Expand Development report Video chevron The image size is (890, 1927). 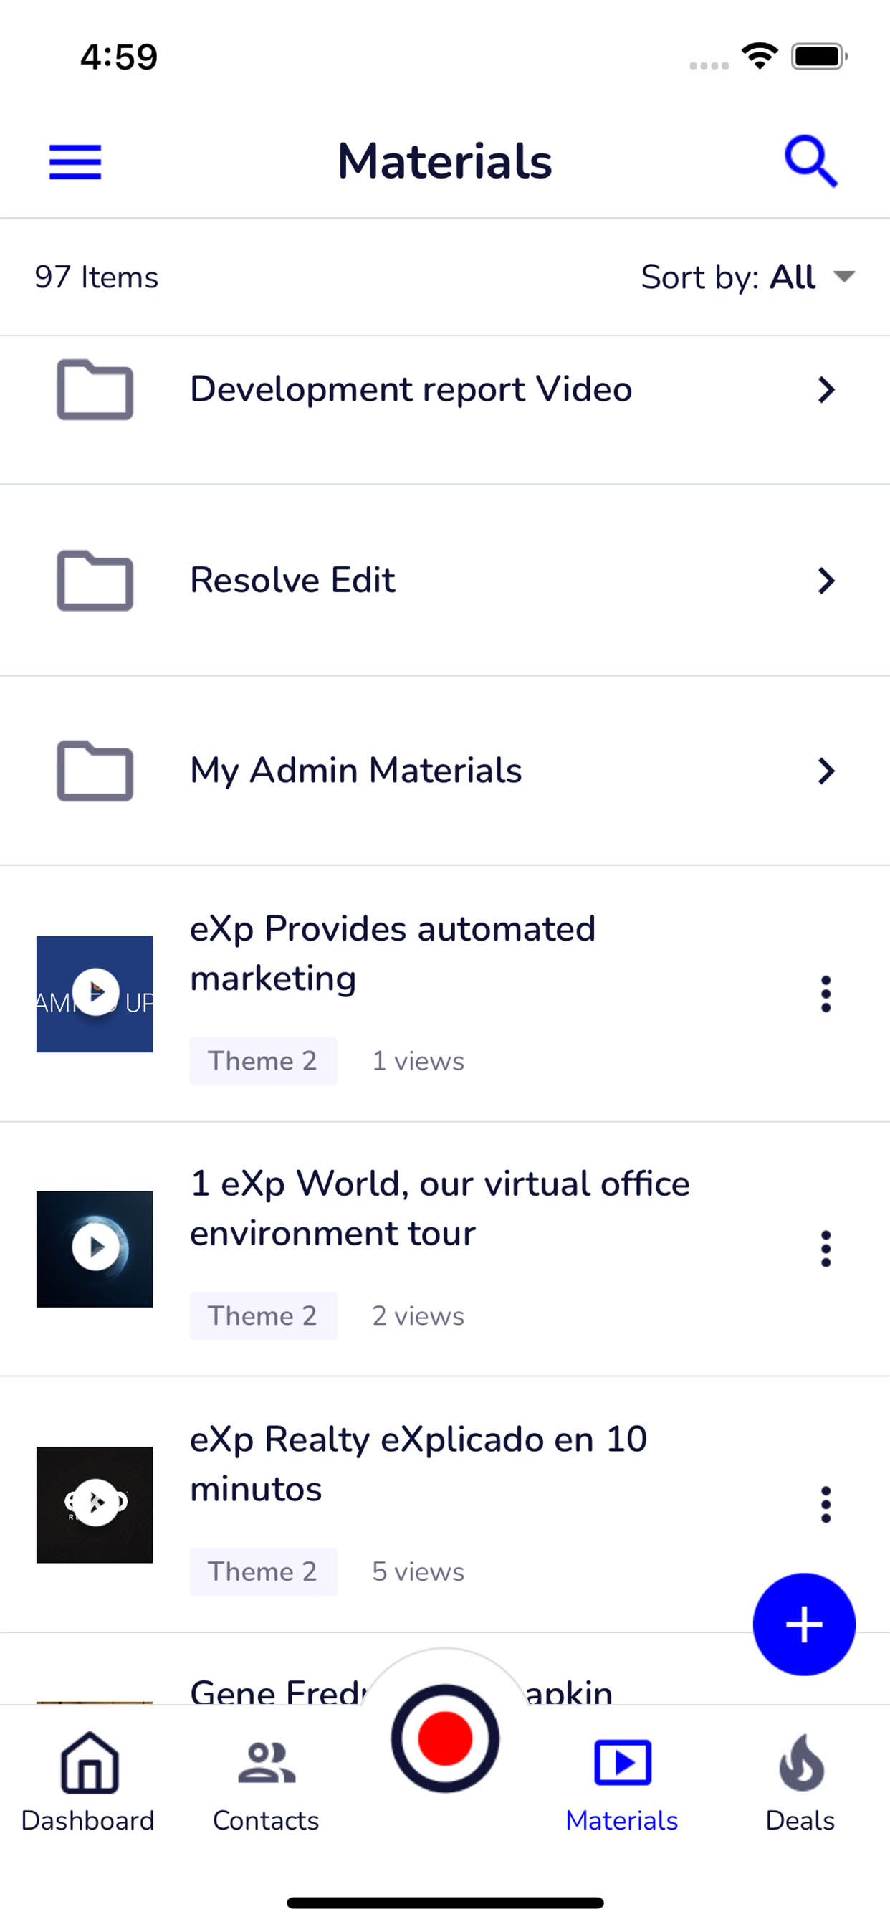coord(826,389)
